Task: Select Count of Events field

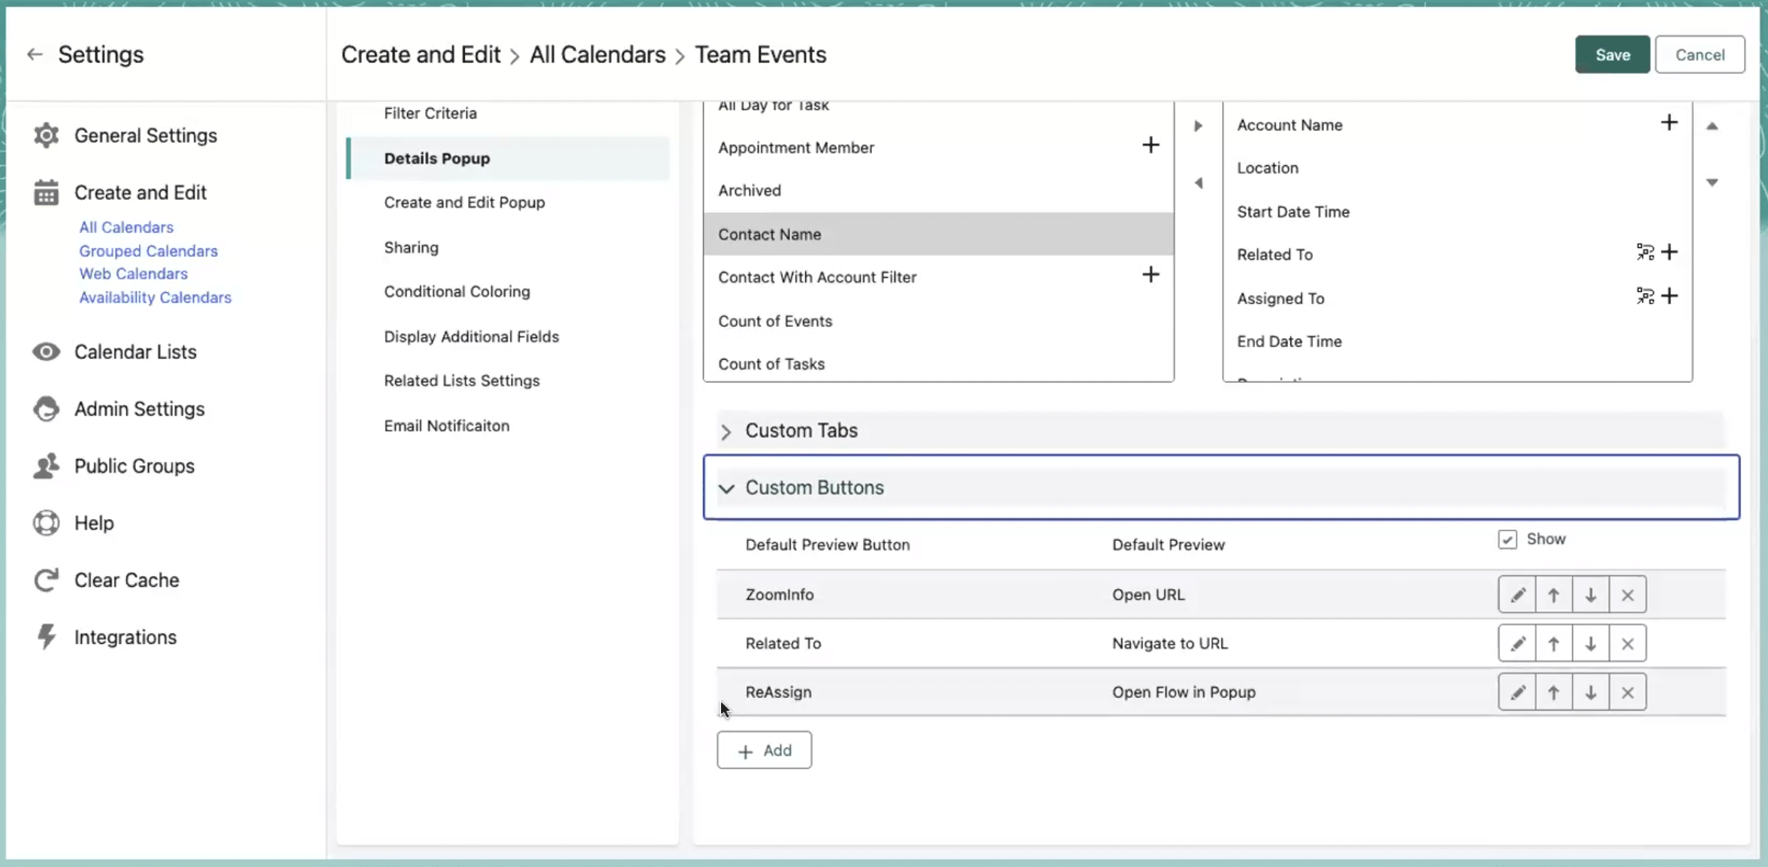Action: pyautogui.click(x=938, y=321)
